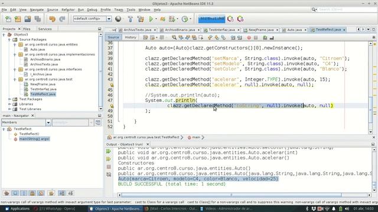Toggle Show Static Members filter in Navigator
The width and height of the screenshot is (378, 212).
[x=24, y=193]
